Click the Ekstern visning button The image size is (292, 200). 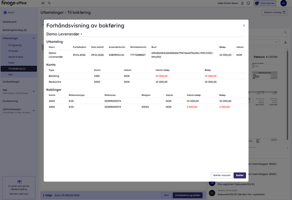pyautogui.click(x=275, y=13)
